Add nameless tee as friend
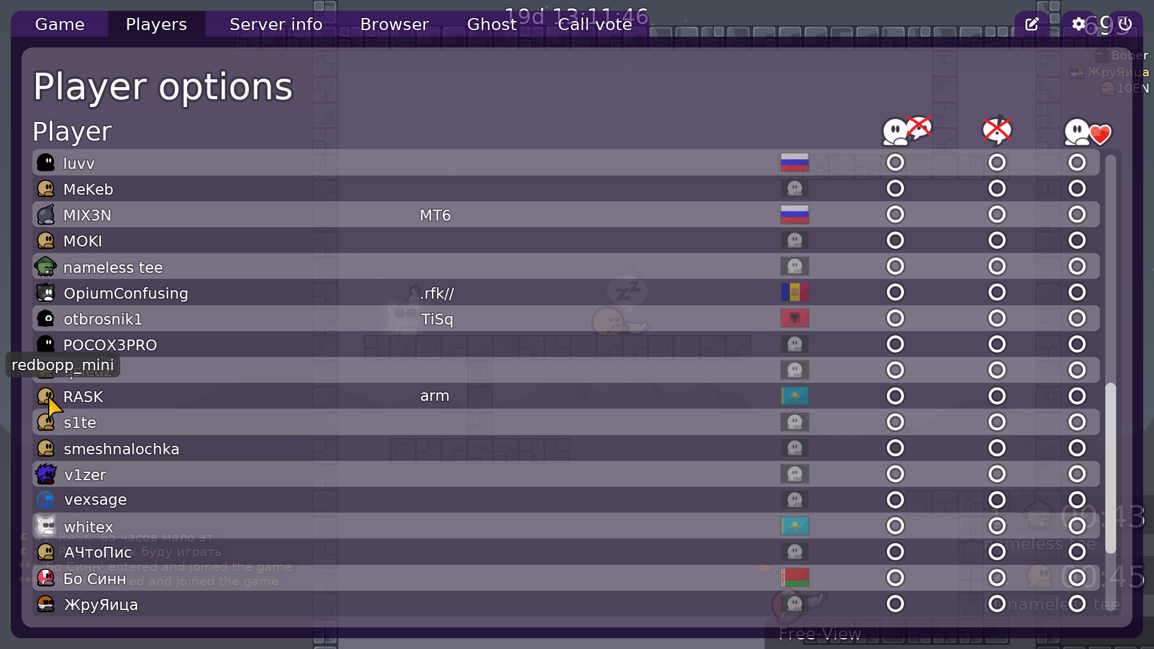Image resolution: width=1154 pixels, height=649 pixels. (1076, 266)
